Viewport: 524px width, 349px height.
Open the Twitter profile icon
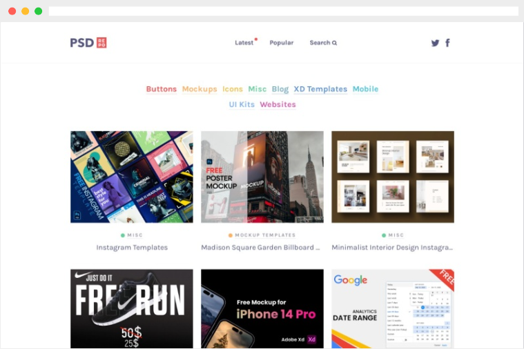pos(435,43)
